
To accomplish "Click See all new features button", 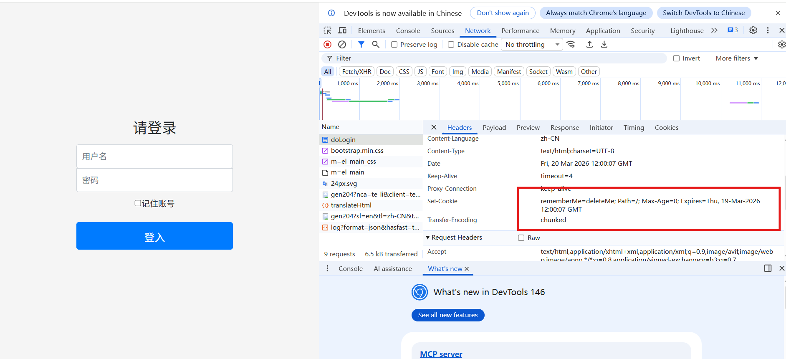I will tap(447, 315).
